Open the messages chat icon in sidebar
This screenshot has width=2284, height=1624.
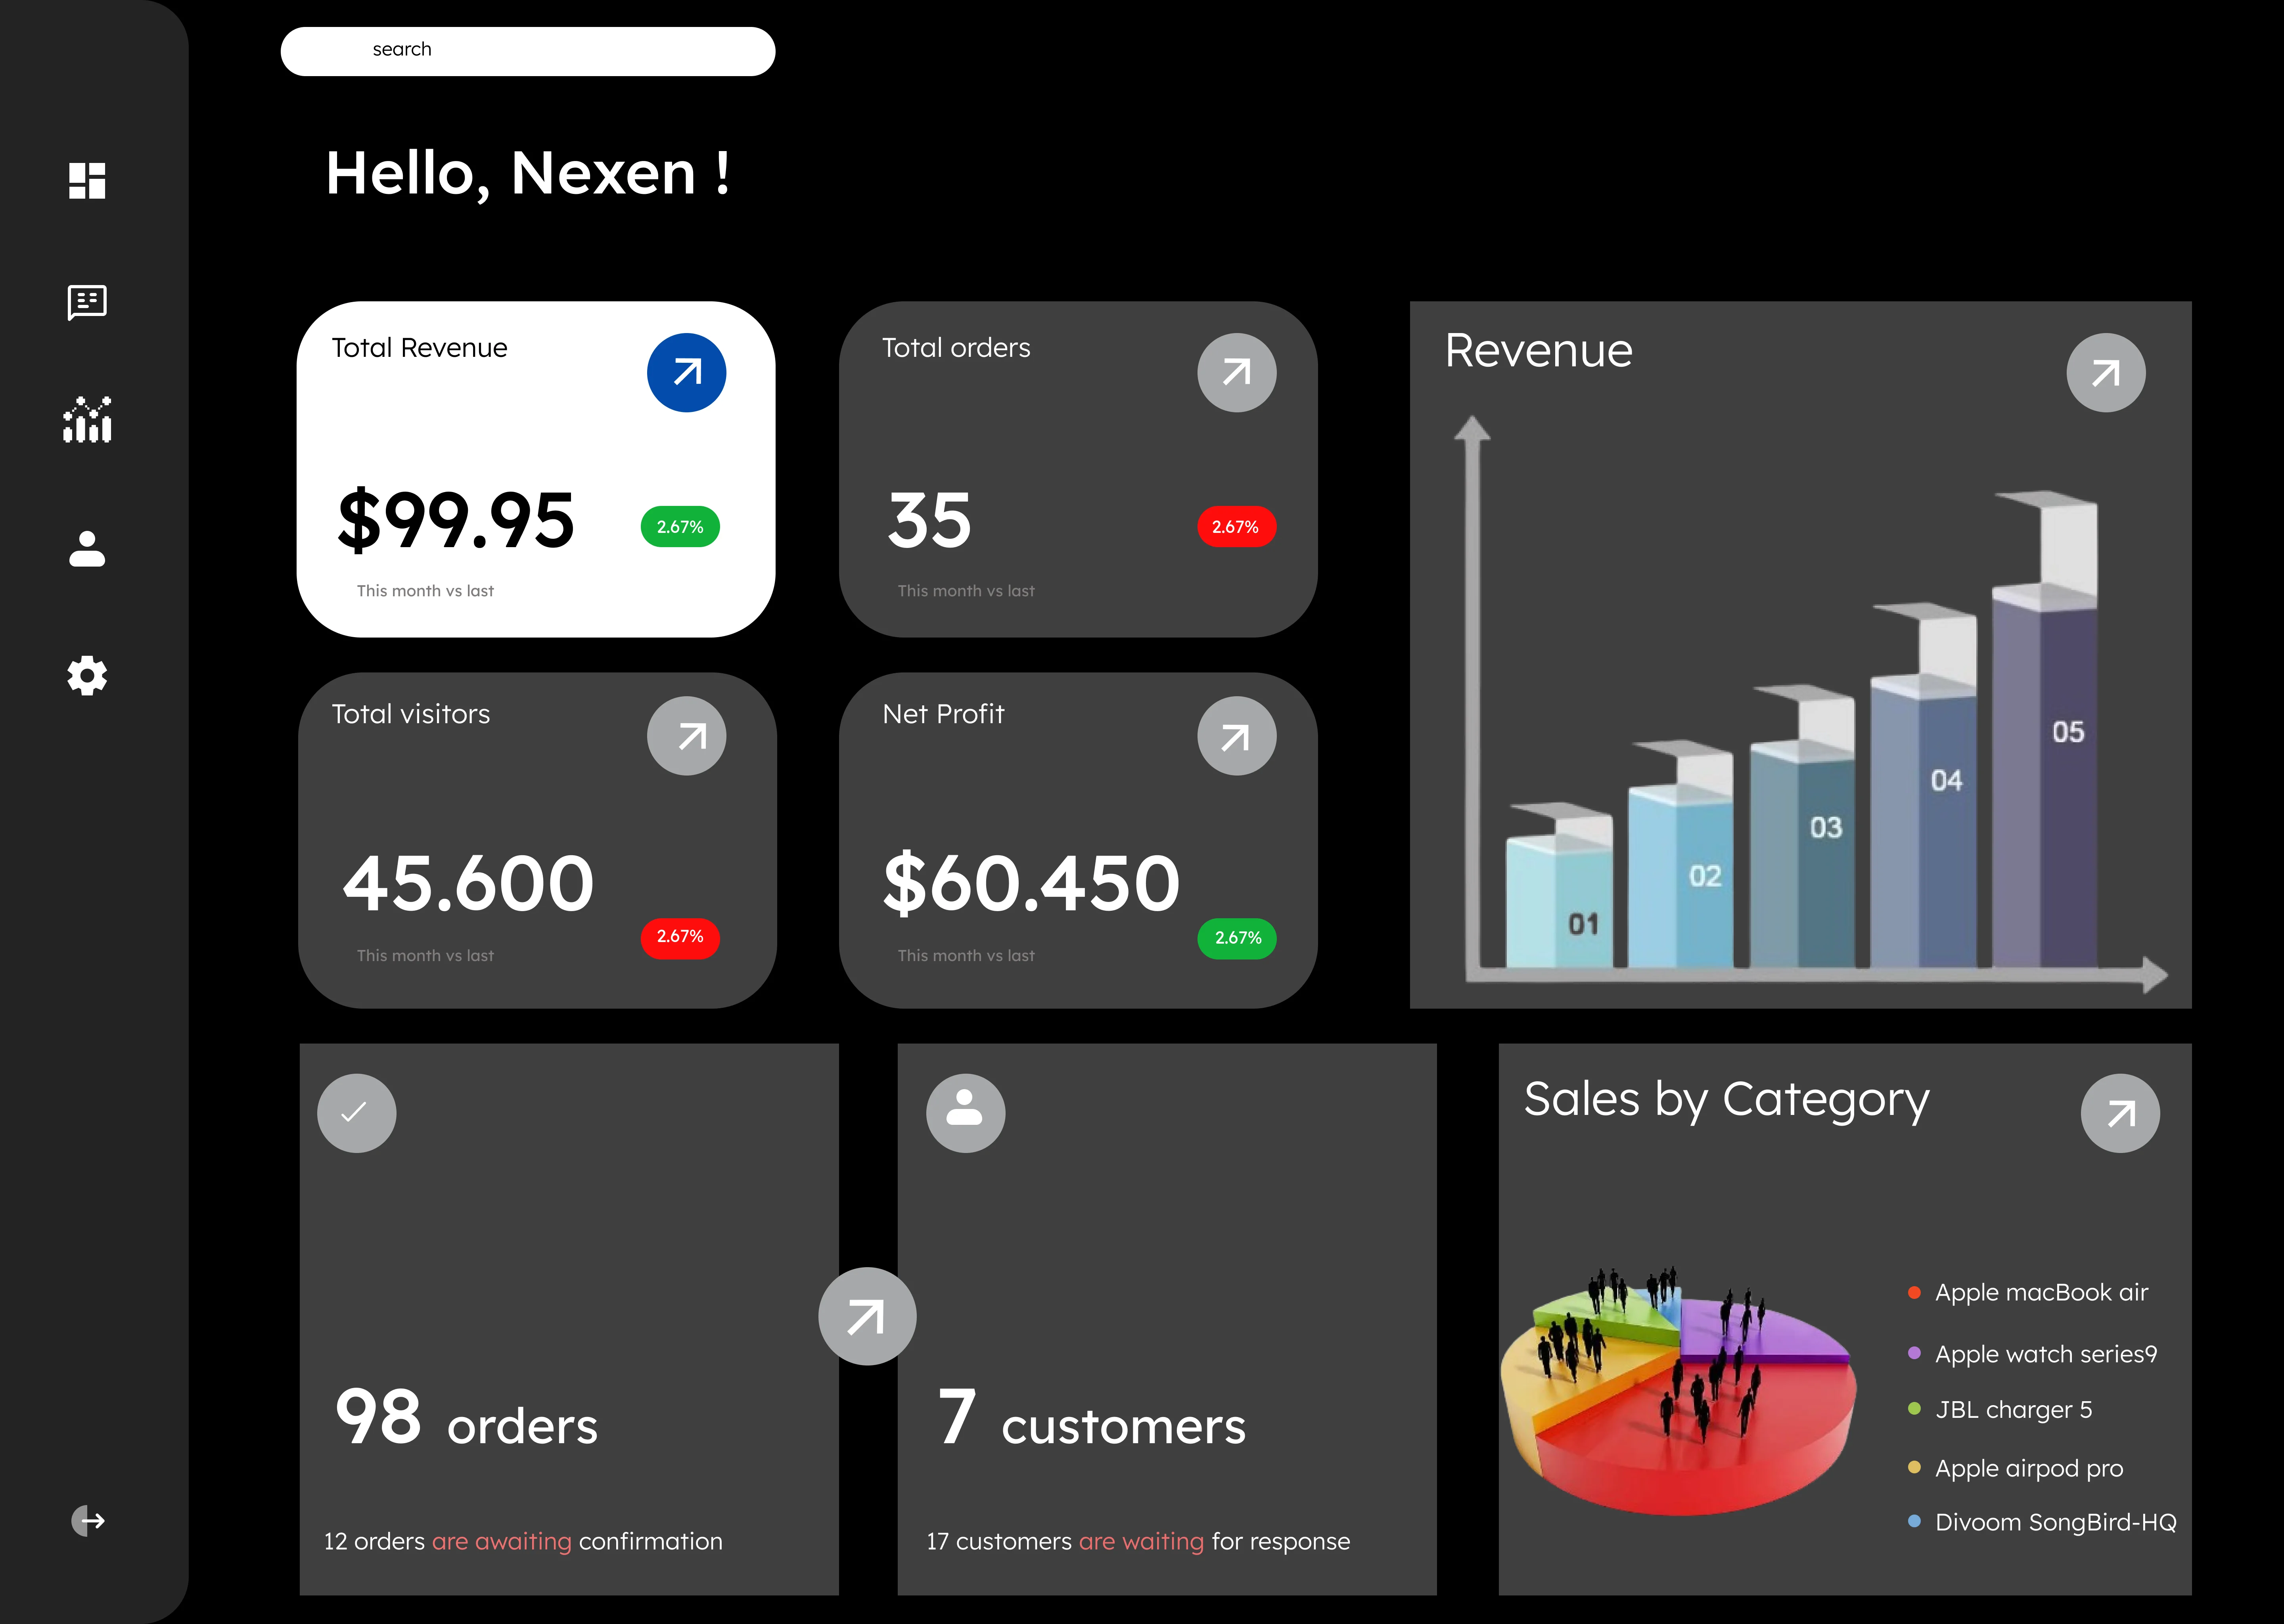87,302
